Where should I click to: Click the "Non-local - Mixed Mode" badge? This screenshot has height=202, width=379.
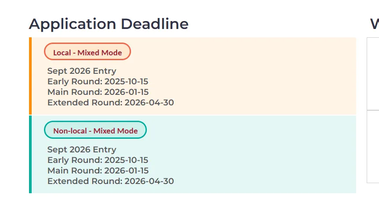point(95,130)
